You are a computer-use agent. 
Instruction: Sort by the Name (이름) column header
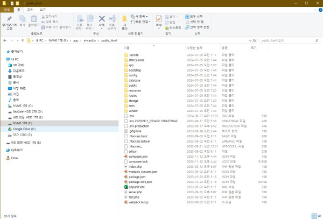coord(153,48)
